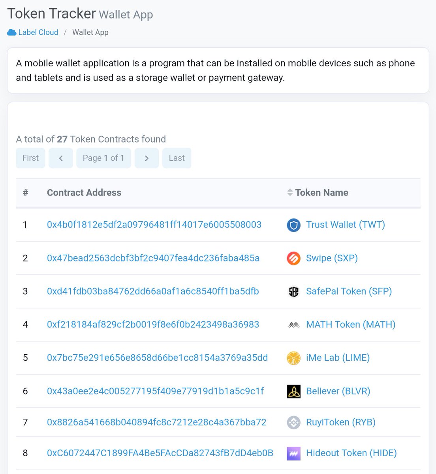
Task: Open the Trust Wallet contract address link
Action: (x=154, y=225)
